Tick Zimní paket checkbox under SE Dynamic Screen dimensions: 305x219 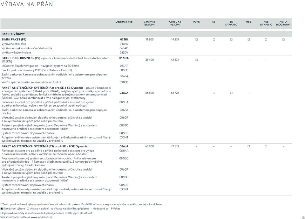231,39
